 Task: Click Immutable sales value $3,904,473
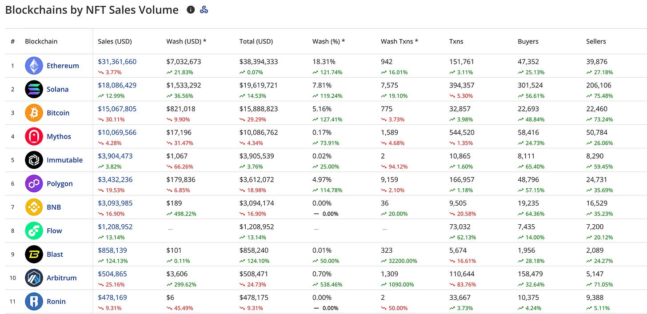[115, 156]
